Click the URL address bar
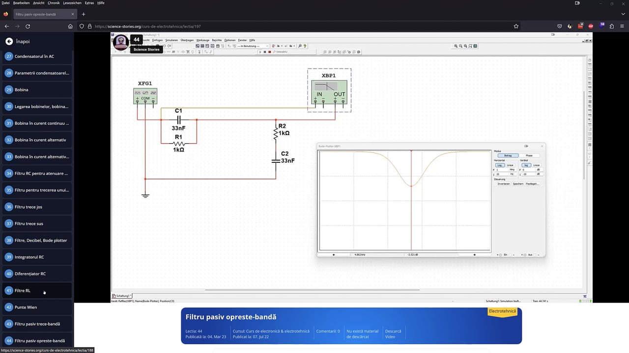This screenshot has width=629, height=353. 300,26
